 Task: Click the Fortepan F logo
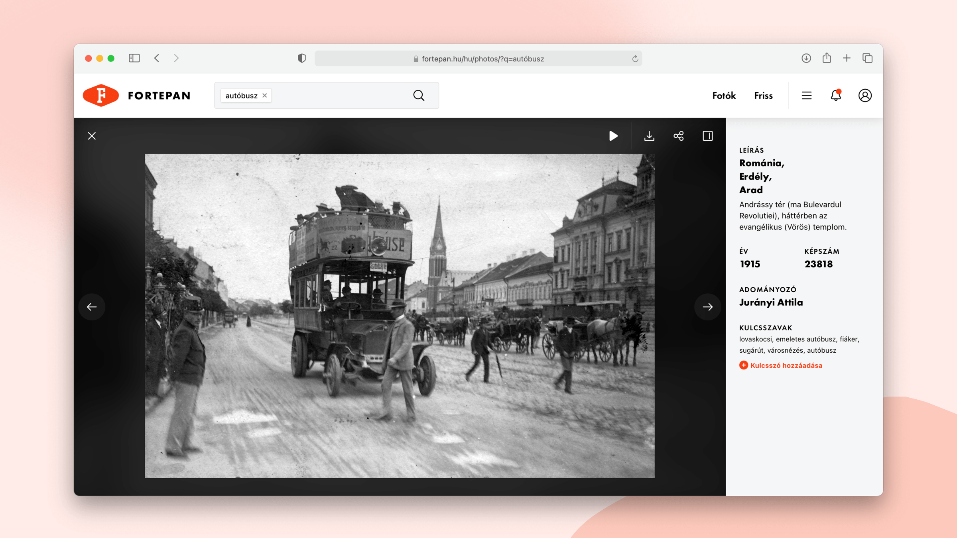(100, 95)
